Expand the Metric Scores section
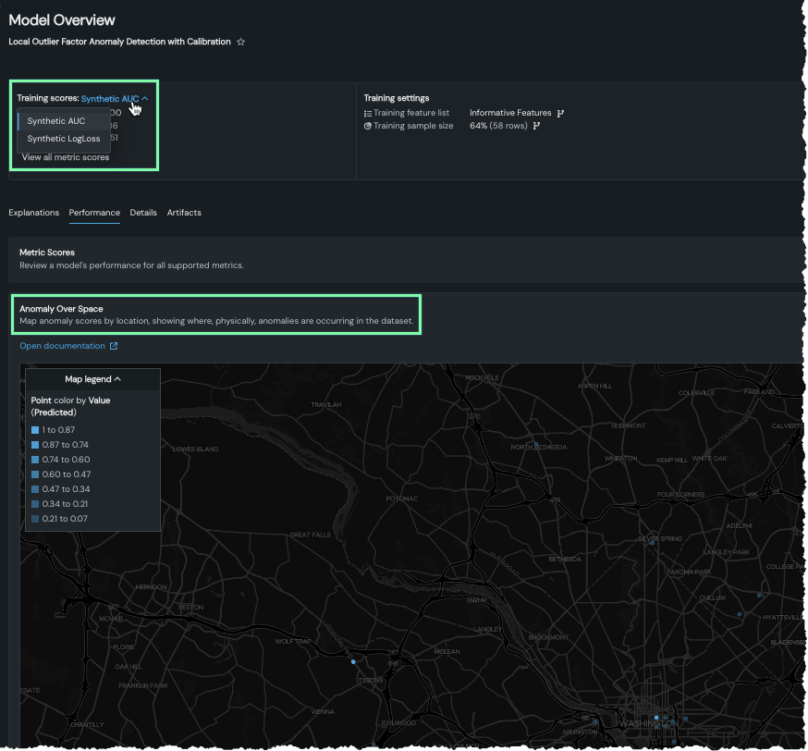 [x=47, y=252]
